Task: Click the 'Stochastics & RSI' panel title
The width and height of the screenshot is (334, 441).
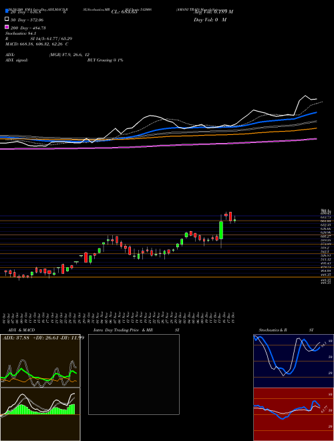Action: coord(286,330)
